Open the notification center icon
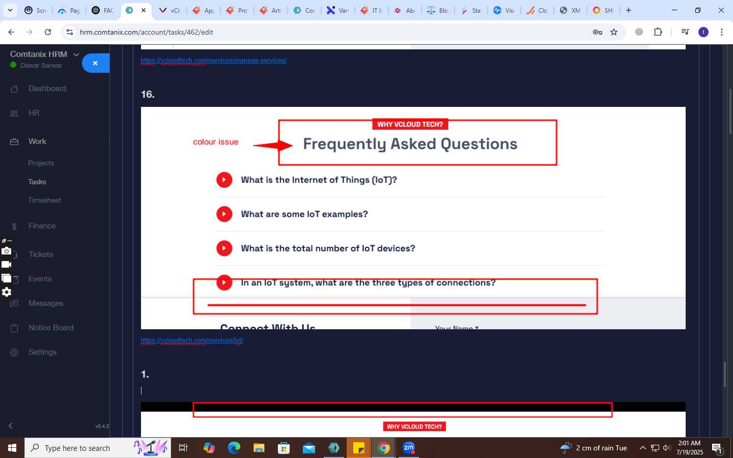The image size is (733, 458). pos(717,448)
